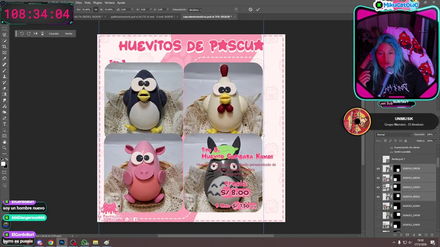Image resolution: width=440 pixels, height=247 pixels.
Task: Open the Filtro menu
Action: [79, 3]
